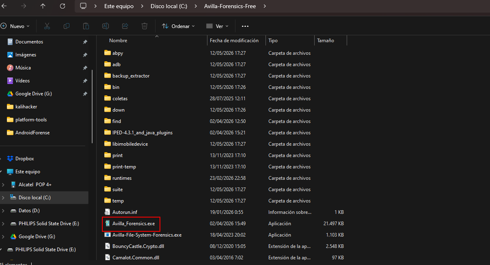Expand the Datos (D:) tree node
Image resolution: width=490 pixels, height=265 pixels.
point(3,211)
